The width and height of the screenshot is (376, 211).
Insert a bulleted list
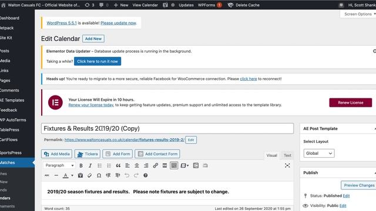[x=99, y=165]
